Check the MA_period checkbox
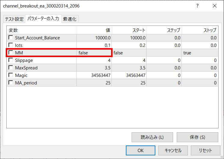The image size is (224, 159). [x=11, y=83]
